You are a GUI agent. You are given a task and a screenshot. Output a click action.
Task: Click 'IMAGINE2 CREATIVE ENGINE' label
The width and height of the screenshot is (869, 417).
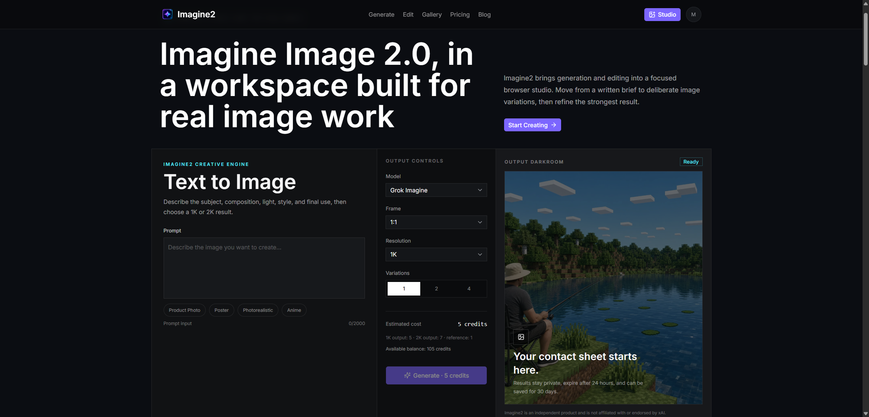[206, 164]
